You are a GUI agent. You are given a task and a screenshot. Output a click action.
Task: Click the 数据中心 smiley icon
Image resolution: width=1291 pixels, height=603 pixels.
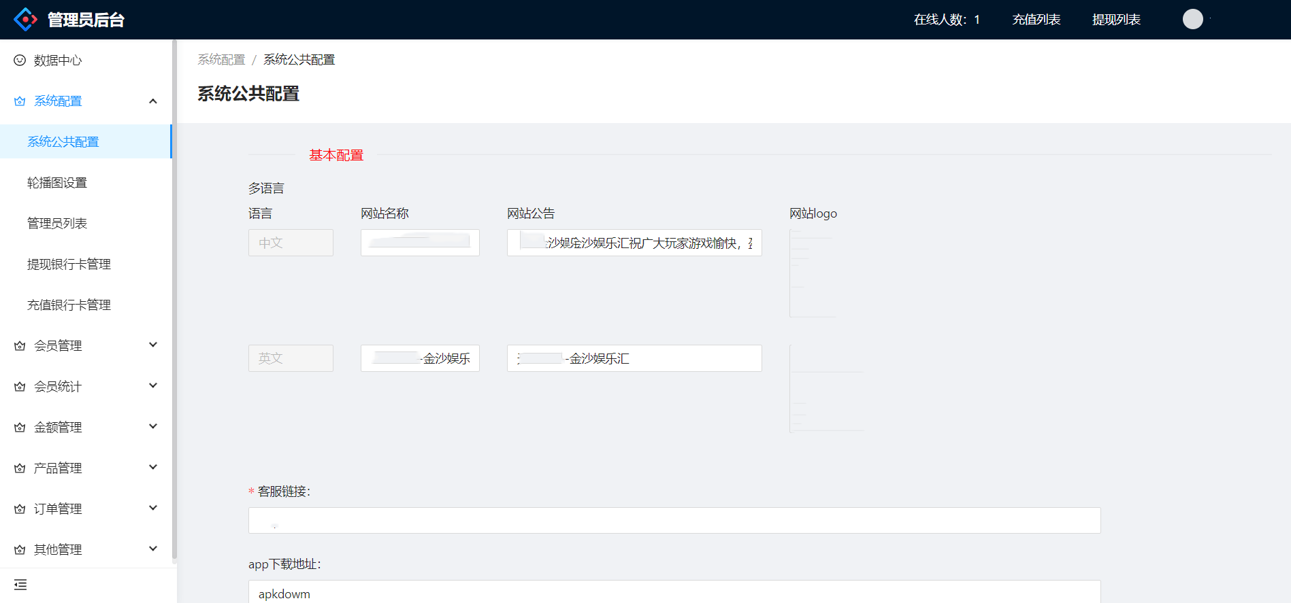pos(20,61)
